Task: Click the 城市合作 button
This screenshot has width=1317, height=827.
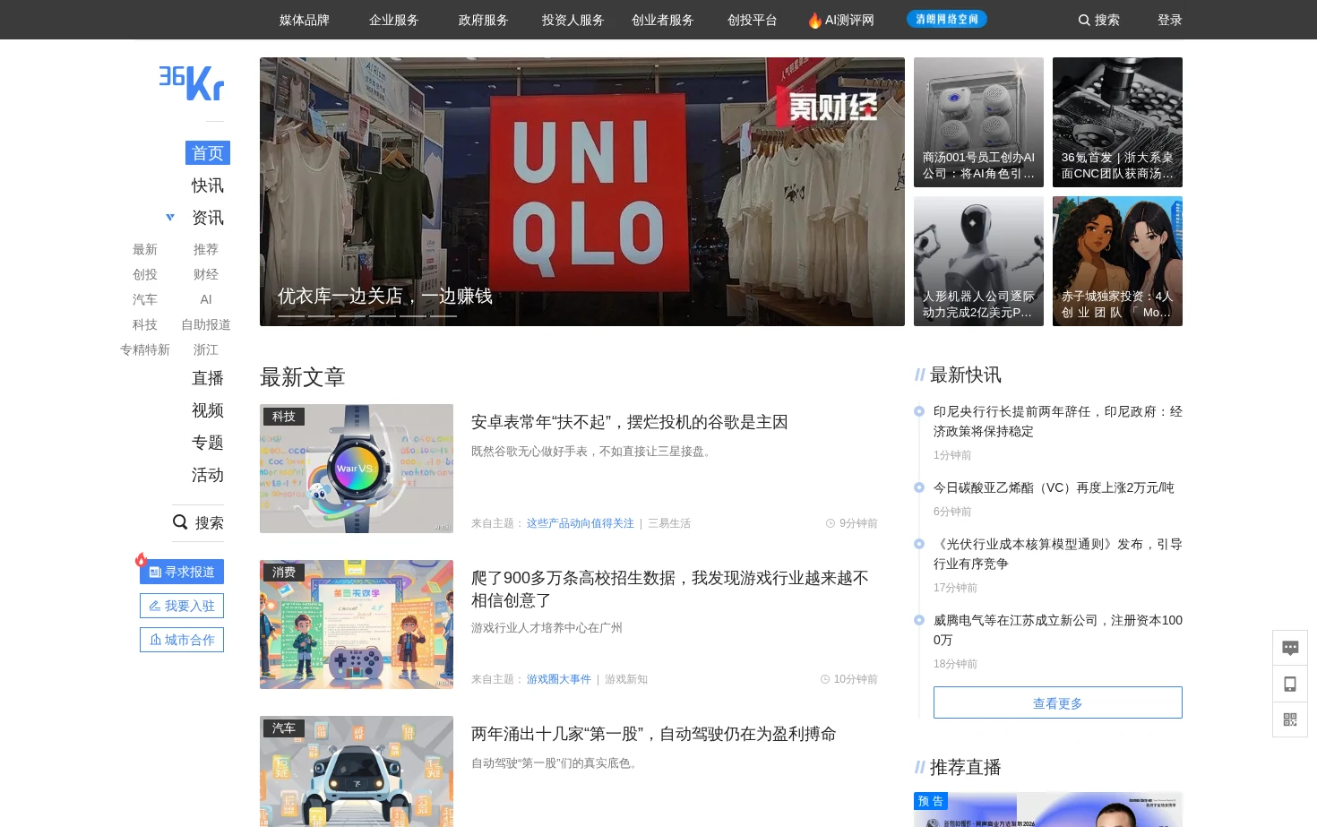Action: (182, 640)
